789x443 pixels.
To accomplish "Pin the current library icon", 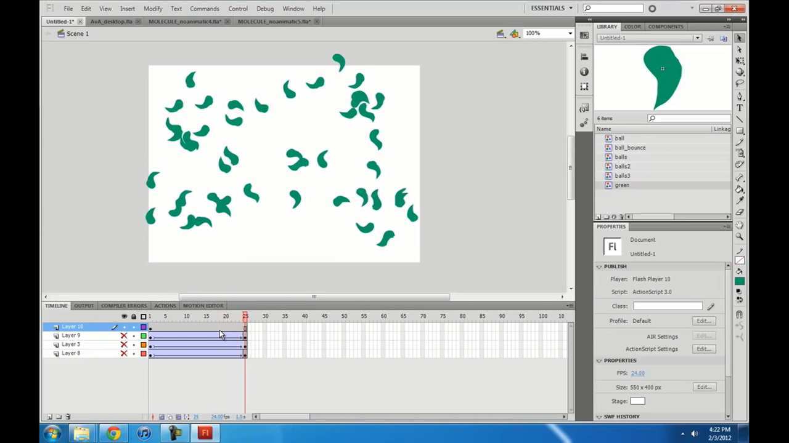I will [x=710, y=38].
